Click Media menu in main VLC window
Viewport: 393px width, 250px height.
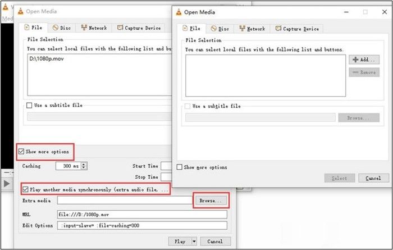pos(7,19)
